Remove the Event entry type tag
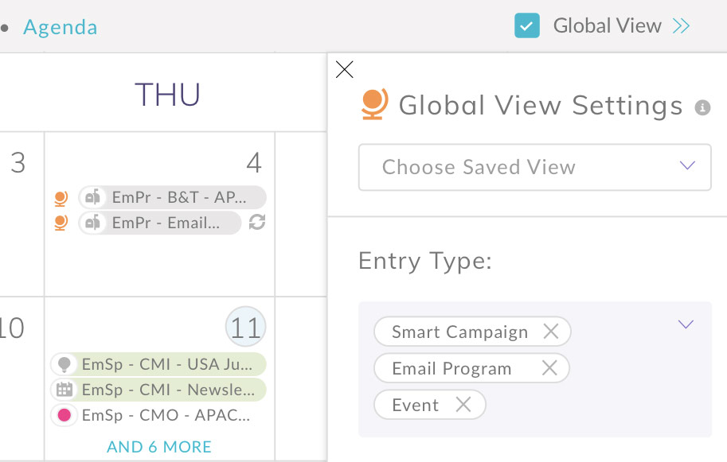 463,405
